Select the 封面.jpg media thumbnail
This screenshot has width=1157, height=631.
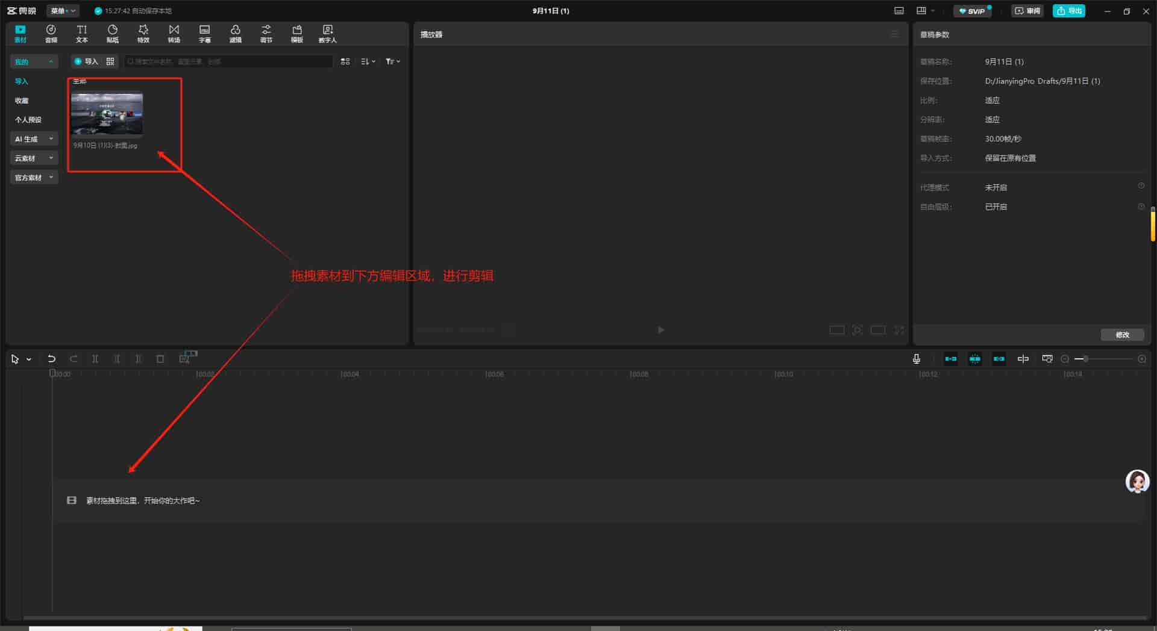pyautogui.click(x=107, y=114)
